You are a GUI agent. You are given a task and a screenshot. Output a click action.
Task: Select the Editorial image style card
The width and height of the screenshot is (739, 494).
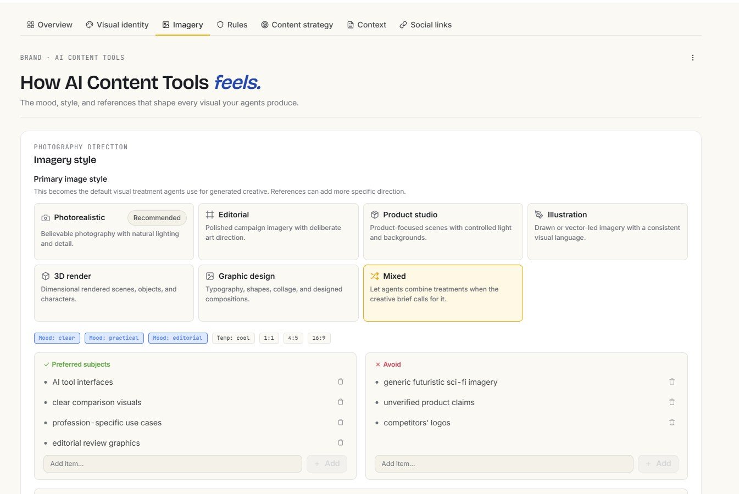[x=278, y=232]
